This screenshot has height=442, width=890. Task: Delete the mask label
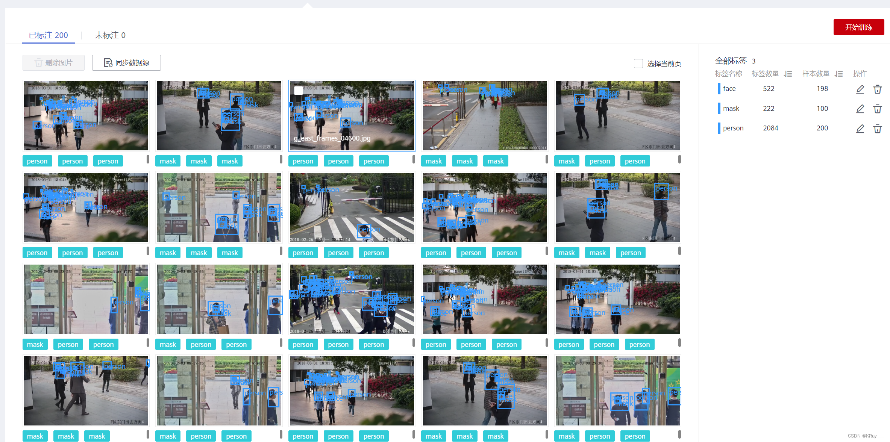pos(877,109)
